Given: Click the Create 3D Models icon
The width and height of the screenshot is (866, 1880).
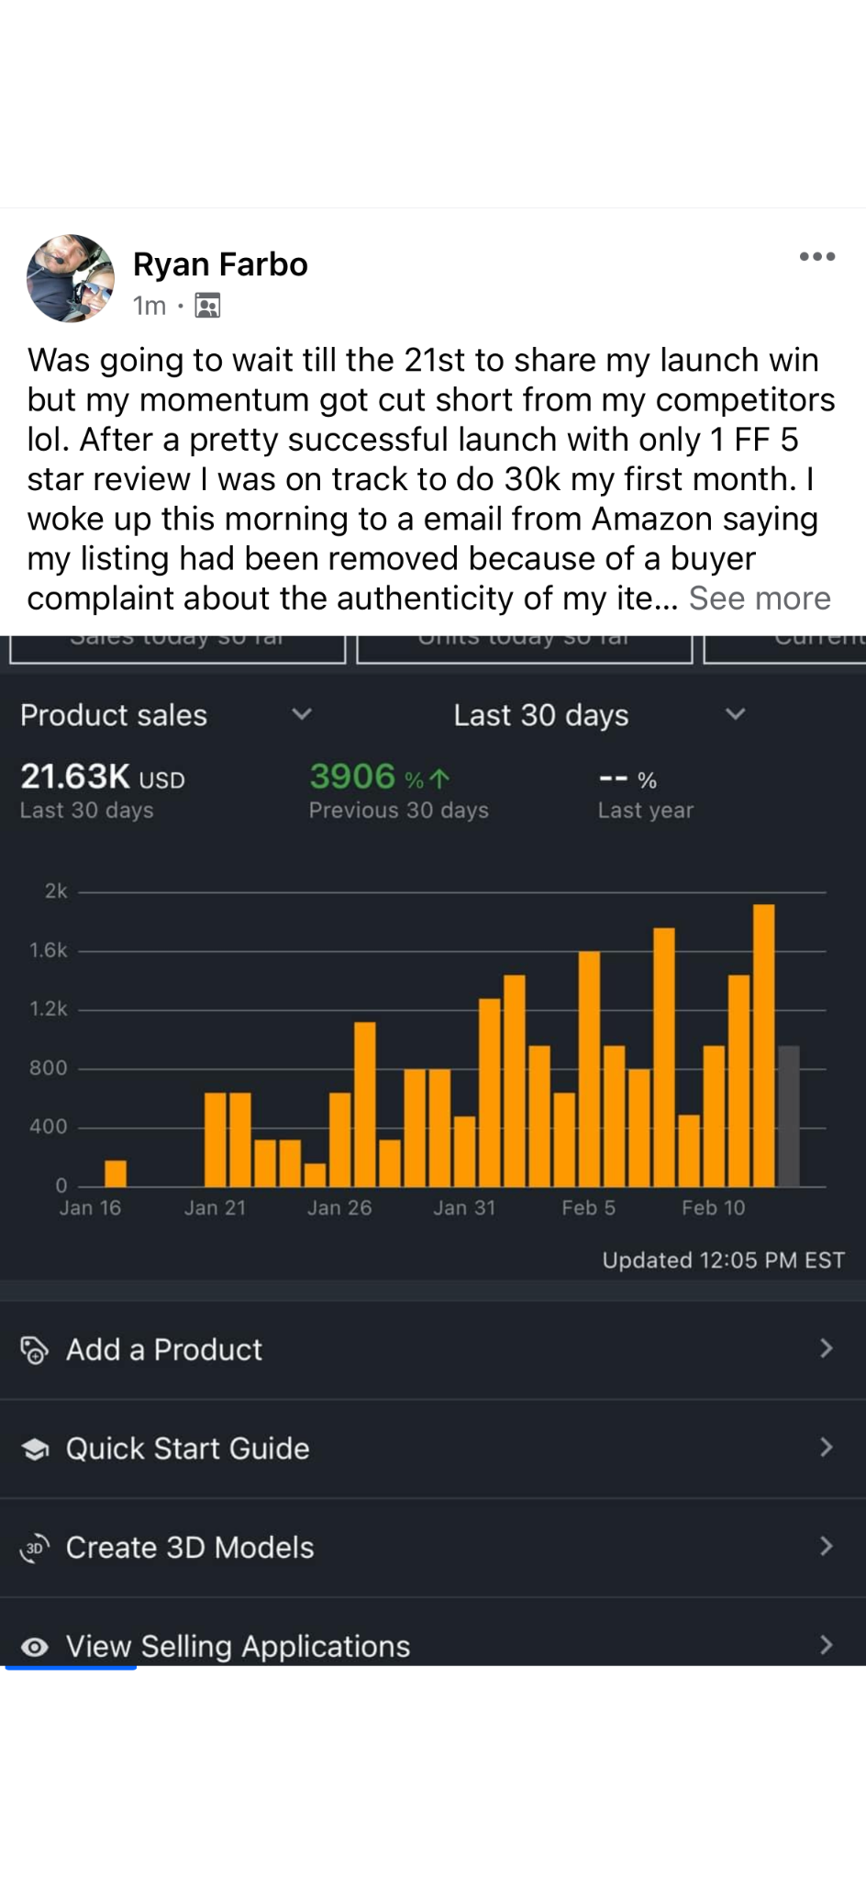Looking at the screenshot, I should point(34,1549).
